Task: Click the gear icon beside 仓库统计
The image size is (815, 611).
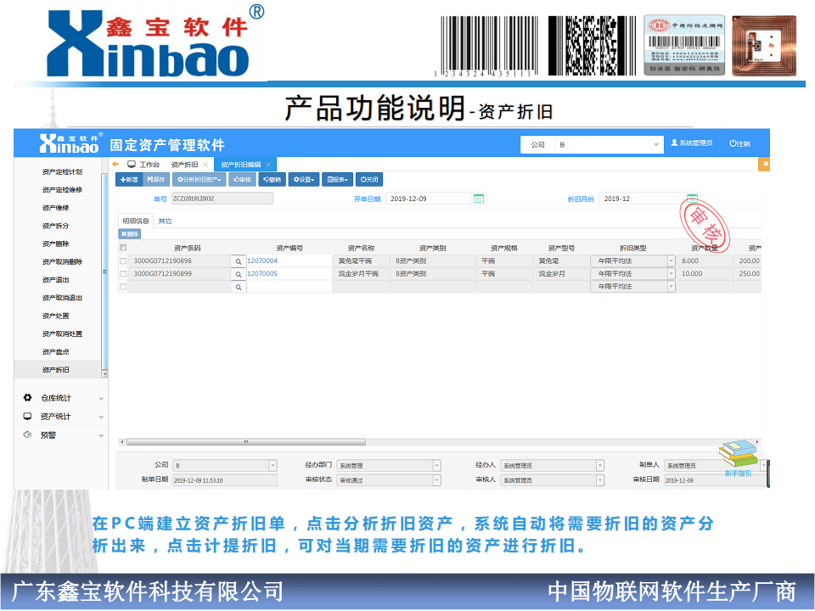Action: (27, 397)
